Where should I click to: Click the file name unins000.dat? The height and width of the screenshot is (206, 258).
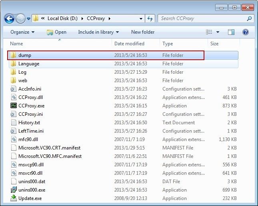coord(32,182)
